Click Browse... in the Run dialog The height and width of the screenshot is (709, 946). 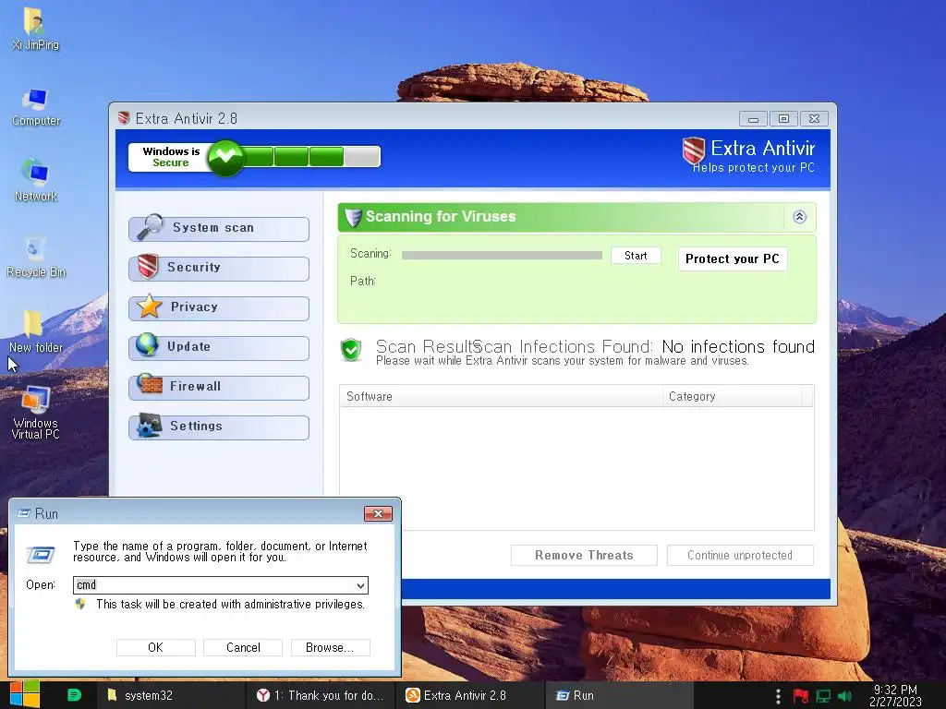click(x=330, y=647)
